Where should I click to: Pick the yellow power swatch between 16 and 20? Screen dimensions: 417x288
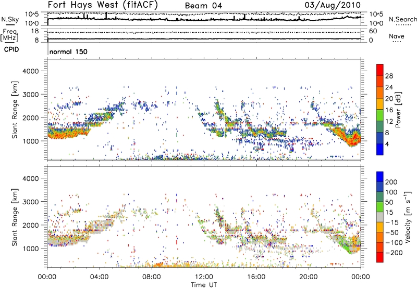[380, 104]
